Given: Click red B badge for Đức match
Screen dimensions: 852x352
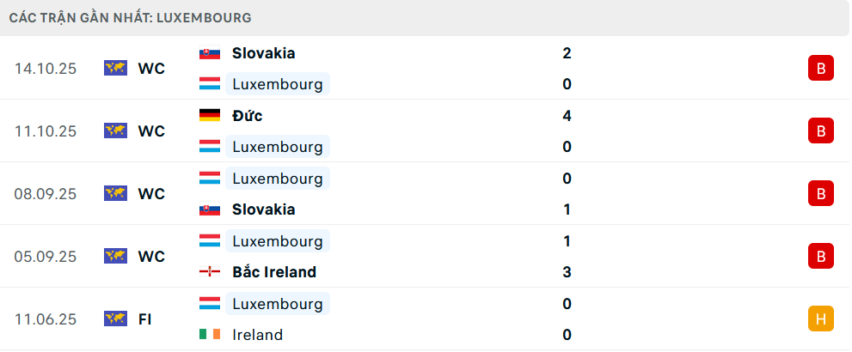Looking at the screenshot, I should [x=821, y=131].
